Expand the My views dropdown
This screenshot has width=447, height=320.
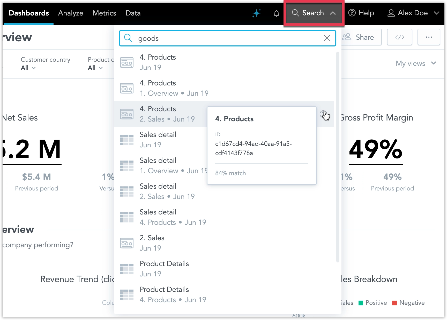tap(415, 63)
